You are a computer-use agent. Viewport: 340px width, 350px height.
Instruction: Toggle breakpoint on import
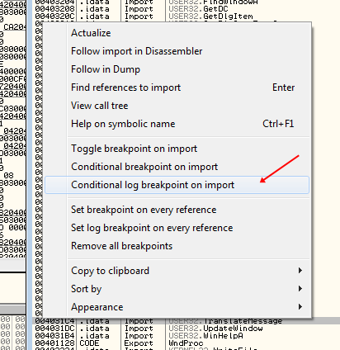(x=177, y=149)
